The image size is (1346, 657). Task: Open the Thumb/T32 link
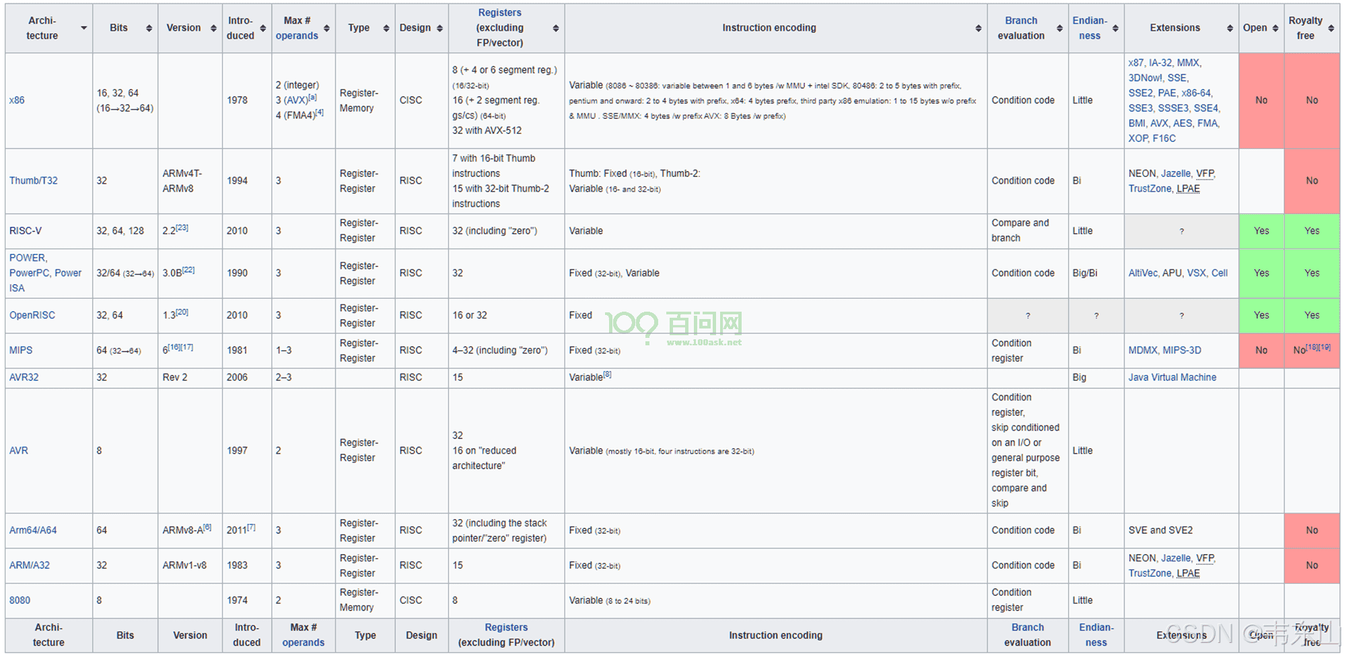point(34,180)
